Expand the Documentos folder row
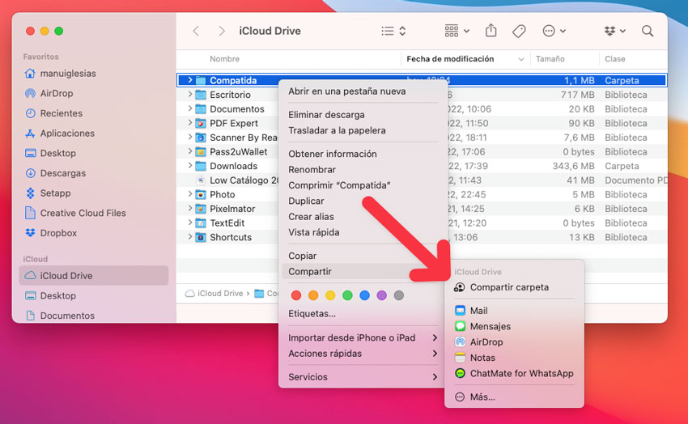Viewport: 688px width, 424px height. point(189,109)
